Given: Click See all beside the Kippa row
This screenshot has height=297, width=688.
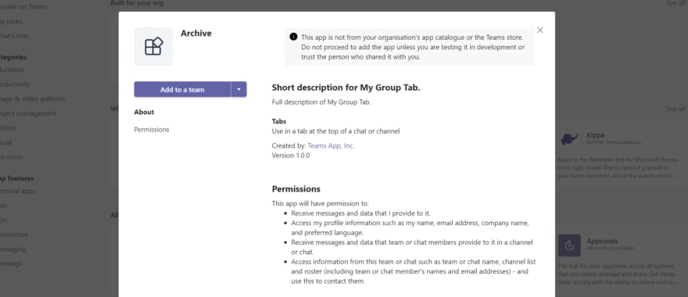Looking at the screenshot, I should [x=675, y=109].
